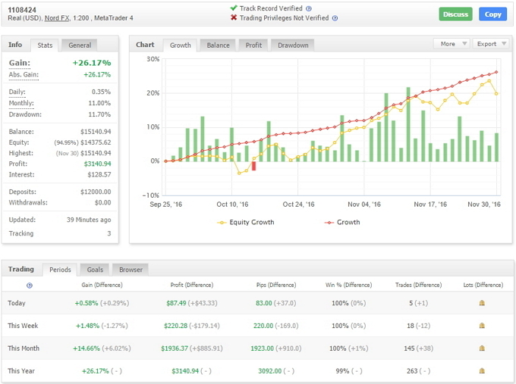Viewport: 516px width, 384px height.
Task: Toggle the Growth legend series
Action: [342, 223]
